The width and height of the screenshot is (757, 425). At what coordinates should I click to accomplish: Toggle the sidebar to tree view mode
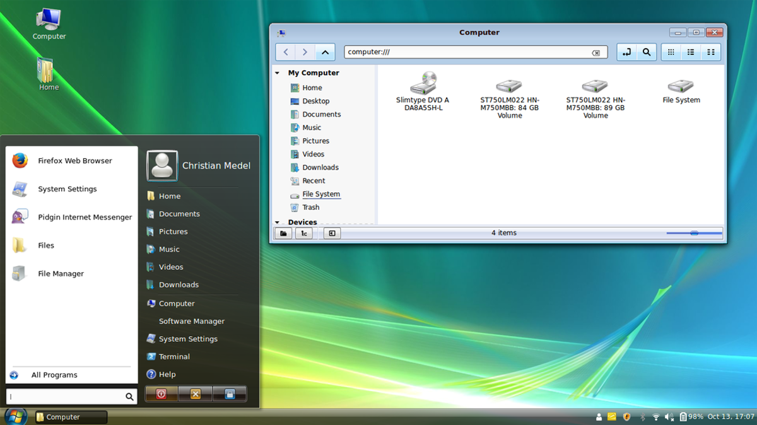tap(303, 233)
